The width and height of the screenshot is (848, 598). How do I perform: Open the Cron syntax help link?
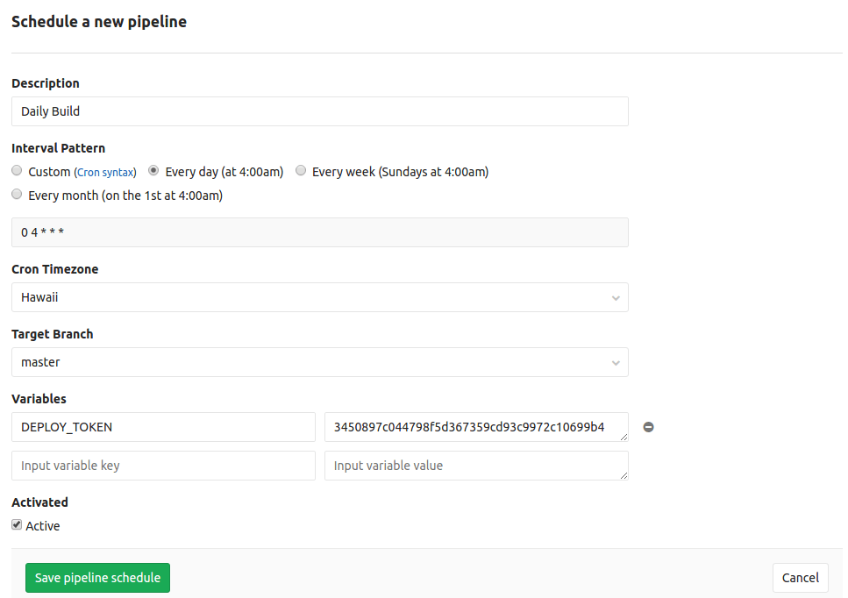[105, 172]
